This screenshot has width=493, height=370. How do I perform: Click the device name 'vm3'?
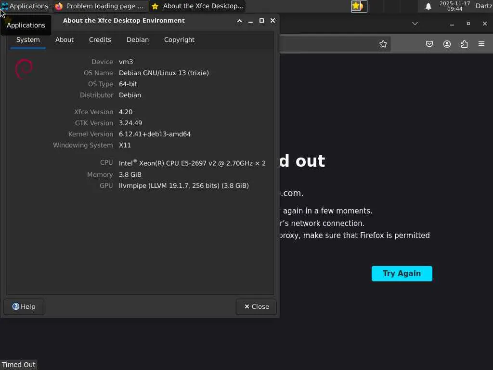(126, 62)
